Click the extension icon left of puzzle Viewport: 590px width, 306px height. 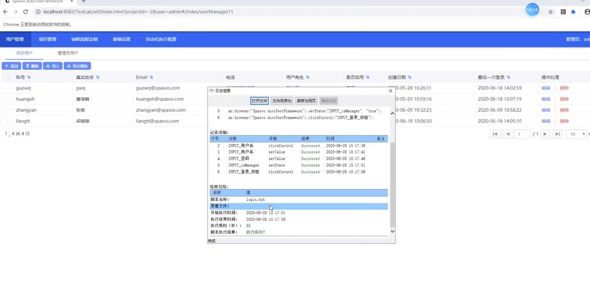tap(563, 12)
